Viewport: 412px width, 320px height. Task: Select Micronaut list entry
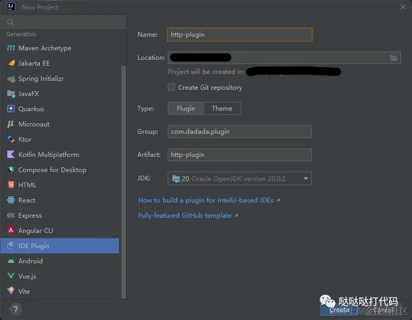point(60,124)
